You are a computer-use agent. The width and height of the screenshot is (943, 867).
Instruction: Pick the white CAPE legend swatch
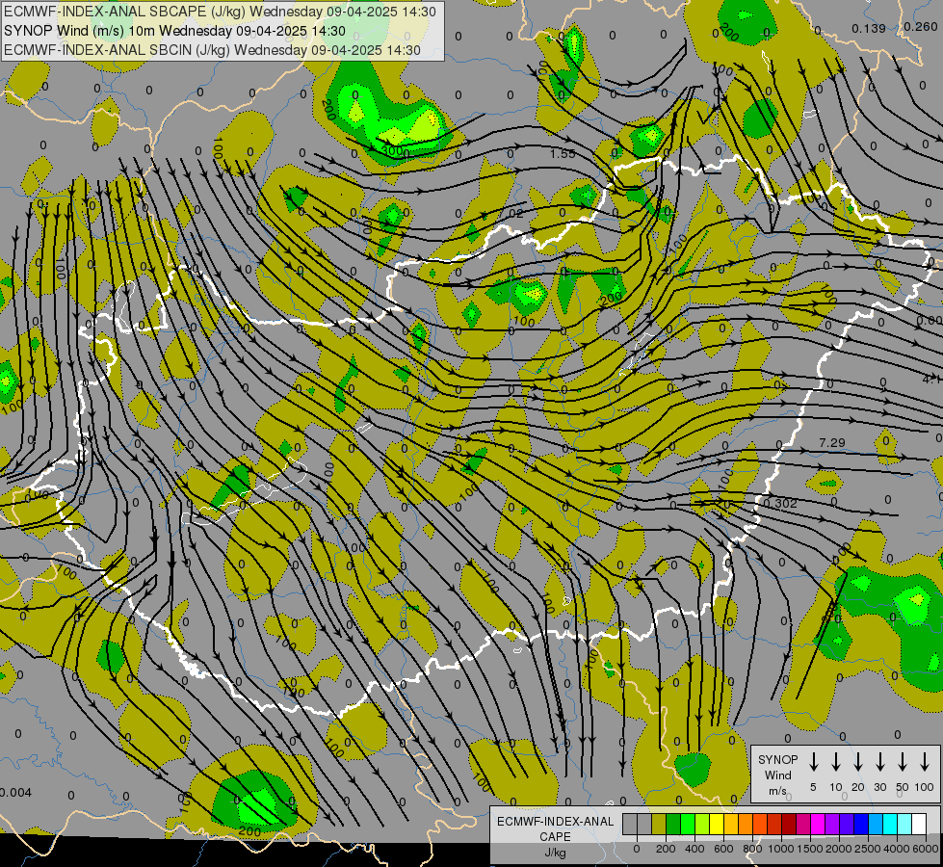point(920,824)
